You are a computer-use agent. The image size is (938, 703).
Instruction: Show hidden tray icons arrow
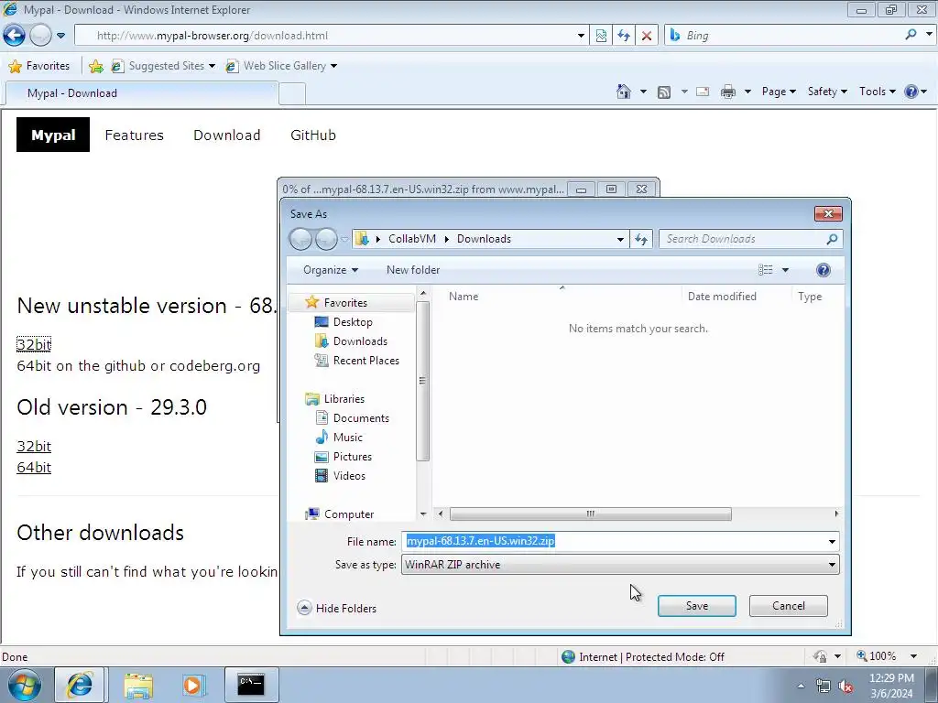[801, 686]
